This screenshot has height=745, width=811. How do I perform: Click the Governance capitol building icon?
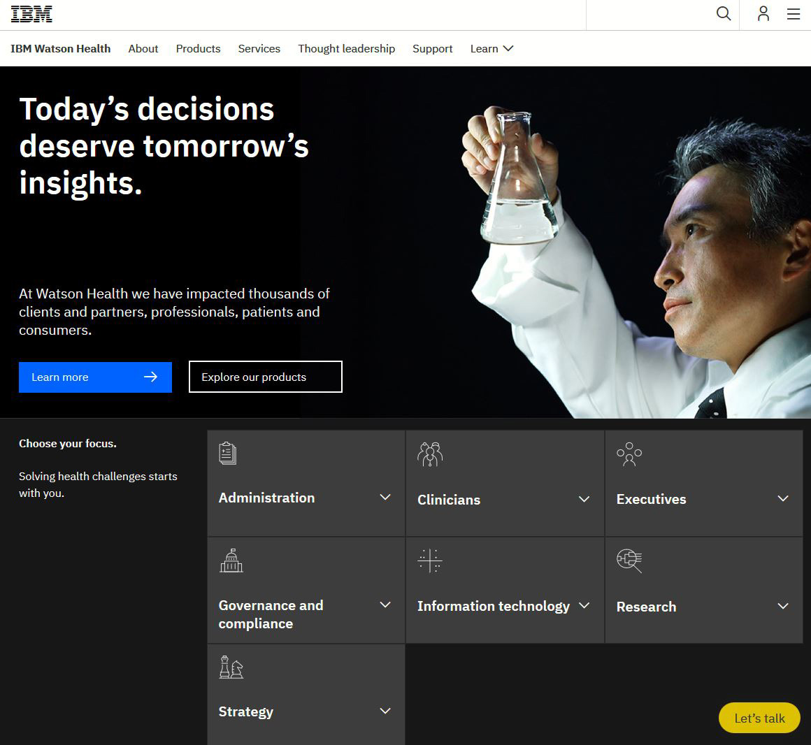click(231, 561)
